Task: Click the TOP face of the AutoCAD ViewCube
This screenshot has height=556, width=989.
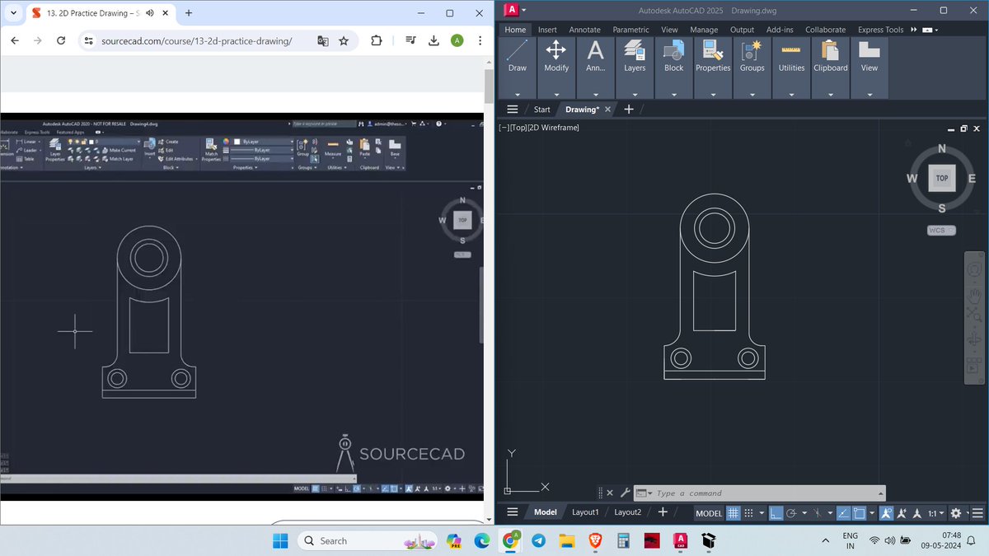Action: tap(942, 178)
